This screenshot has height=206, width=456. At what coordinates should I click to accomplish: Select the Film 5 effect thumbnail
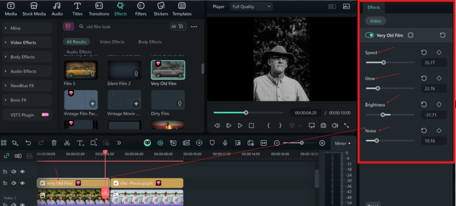point(81,70)
